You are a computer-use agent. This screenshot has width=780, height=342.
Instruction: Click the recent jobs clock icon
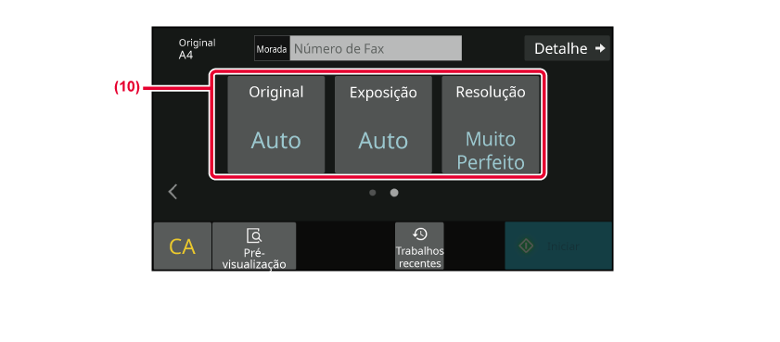419,234
